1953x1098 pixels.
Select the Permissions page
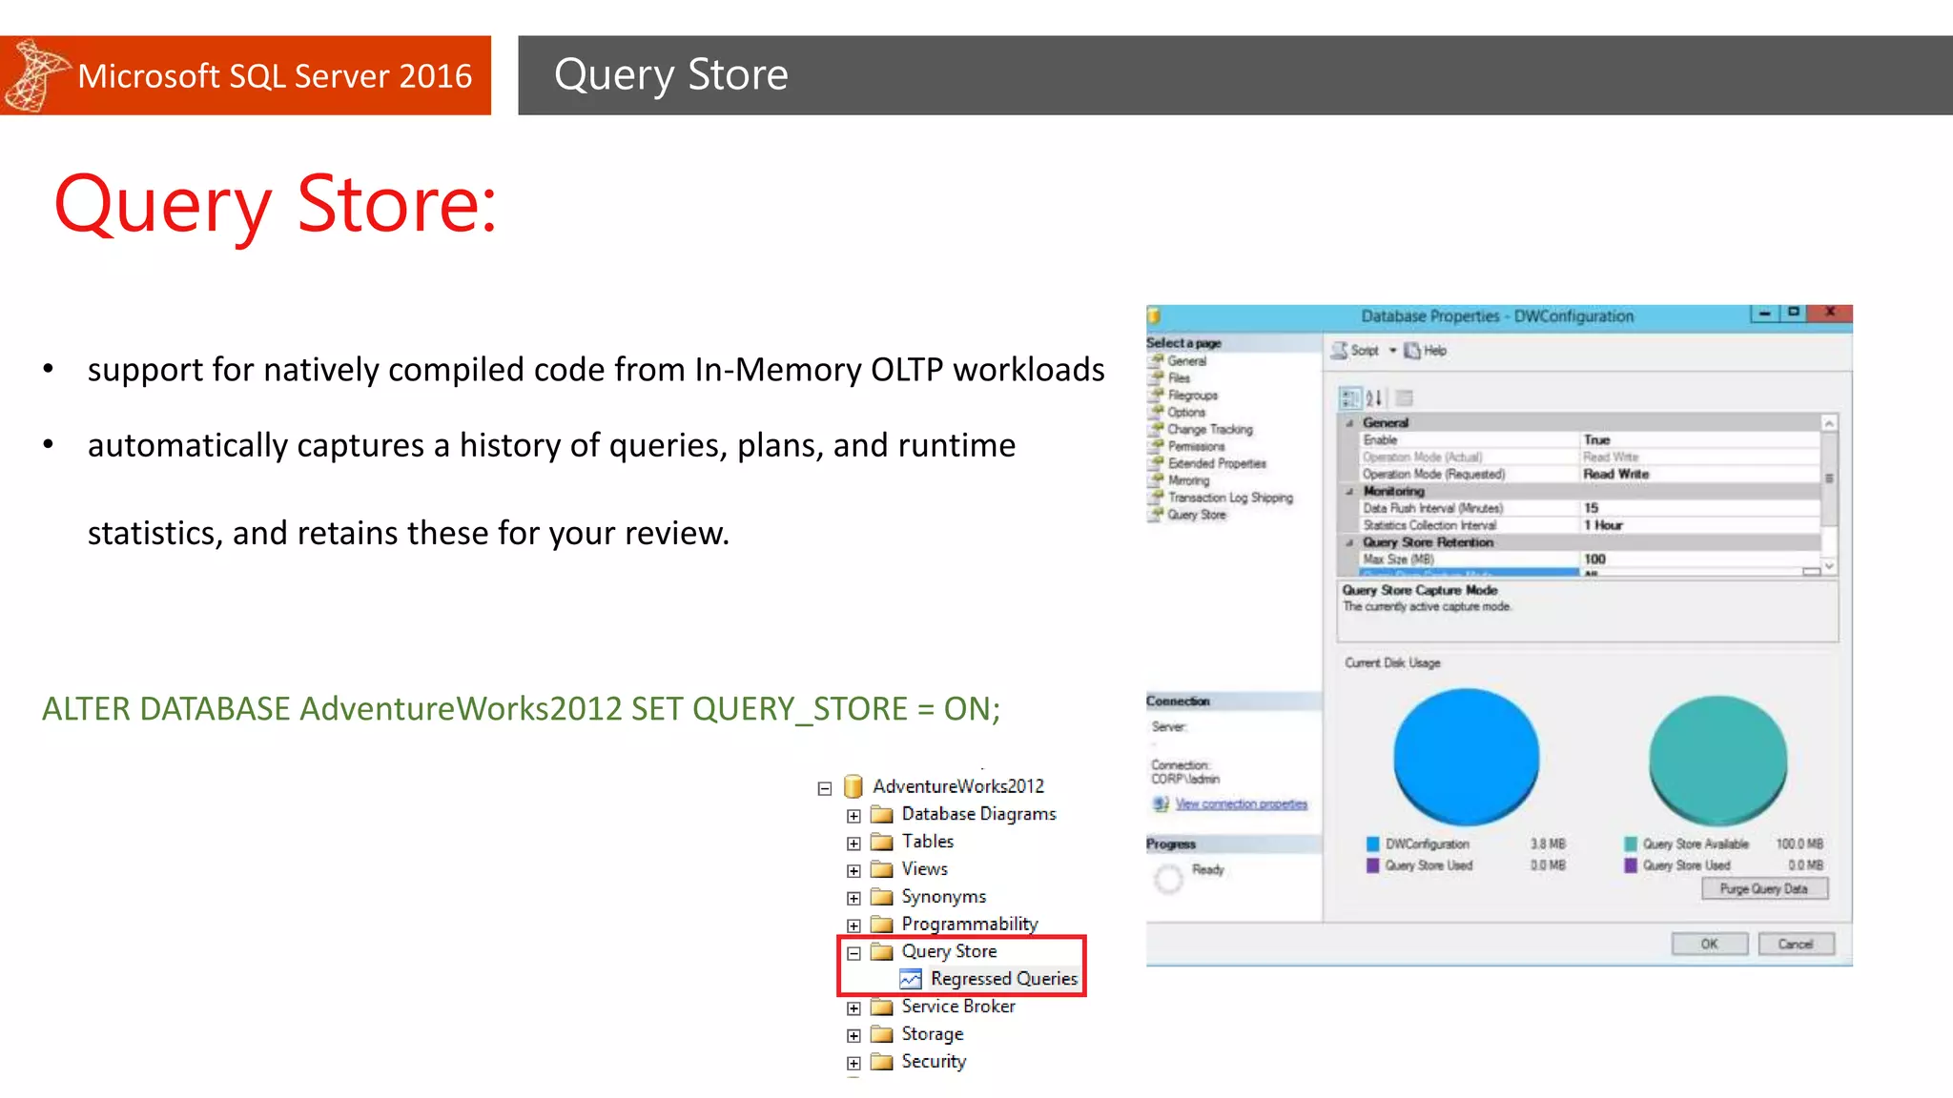click(1196, 447)
